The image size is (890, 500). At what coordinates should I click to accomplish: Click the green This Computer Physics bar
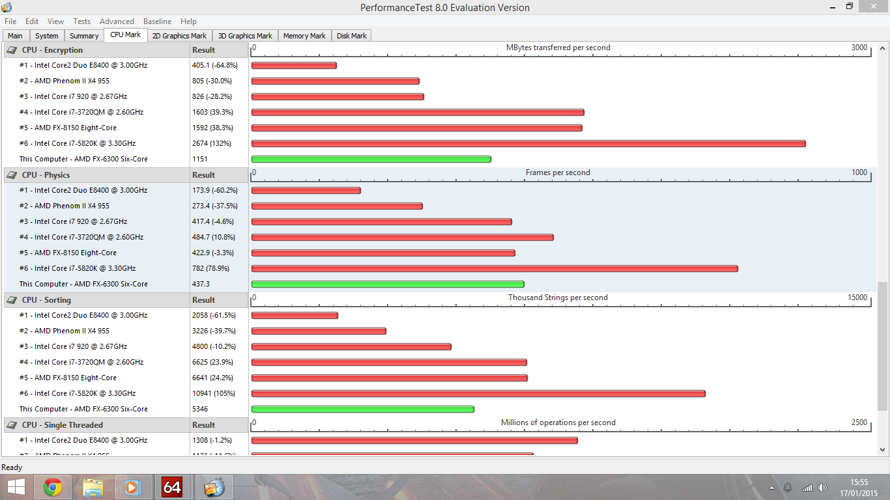tap(388, 284)
